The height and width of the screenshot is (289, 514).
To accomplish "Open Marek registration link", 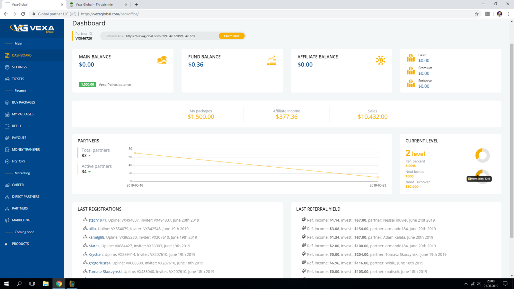I will 94,246.
